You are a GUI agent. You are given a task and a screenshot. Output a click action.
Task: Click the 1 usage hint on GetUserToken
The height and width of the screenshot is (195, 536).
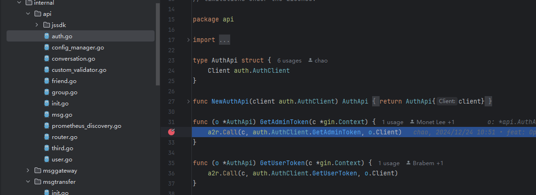pos(388,163)
